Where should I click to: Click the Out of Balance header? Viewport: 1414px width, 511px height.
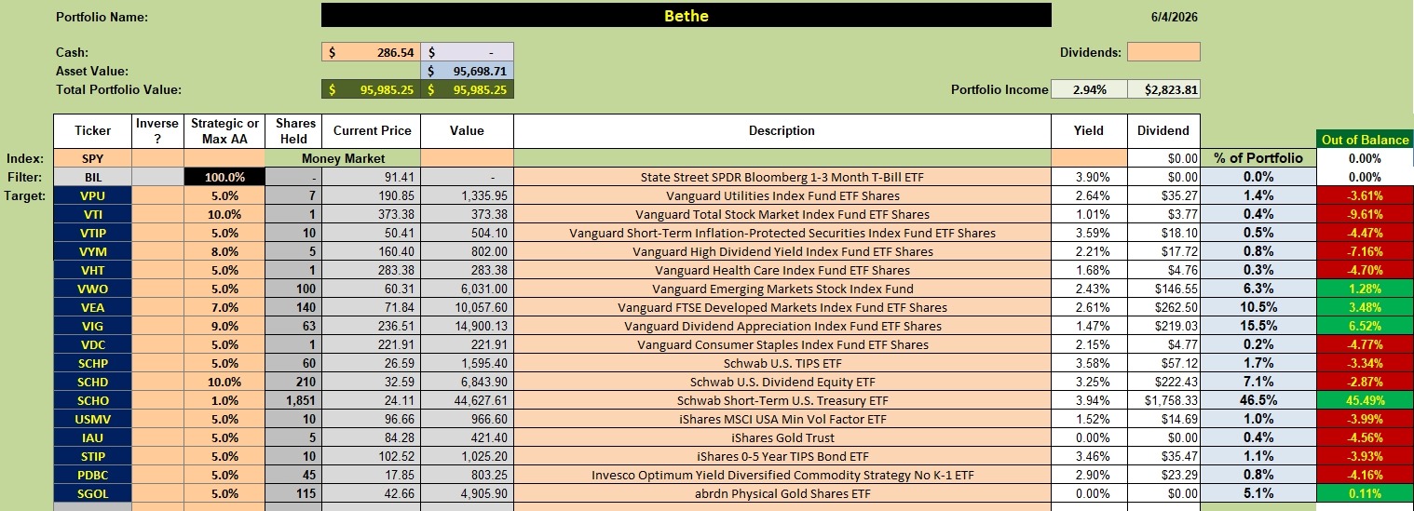pyautogui.click(x=1365, y=140)
